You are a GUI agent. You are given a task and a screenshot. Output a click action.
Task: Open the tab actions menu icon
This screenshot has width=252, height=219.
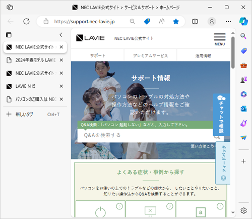(9, 35)
